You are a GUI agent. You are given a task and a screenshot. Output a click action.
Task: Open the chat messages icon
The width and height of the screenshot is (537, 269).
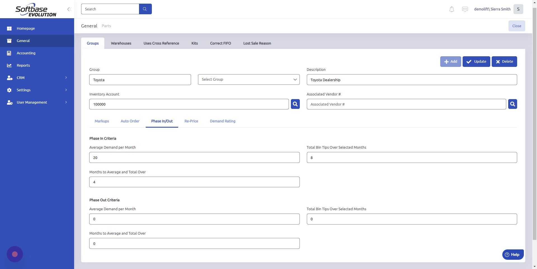[465, 9]
